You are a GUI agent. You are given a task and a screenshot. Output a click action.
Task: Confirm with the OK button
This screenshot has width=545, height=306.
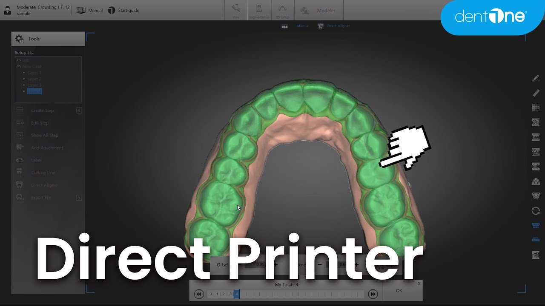[399, 291]
